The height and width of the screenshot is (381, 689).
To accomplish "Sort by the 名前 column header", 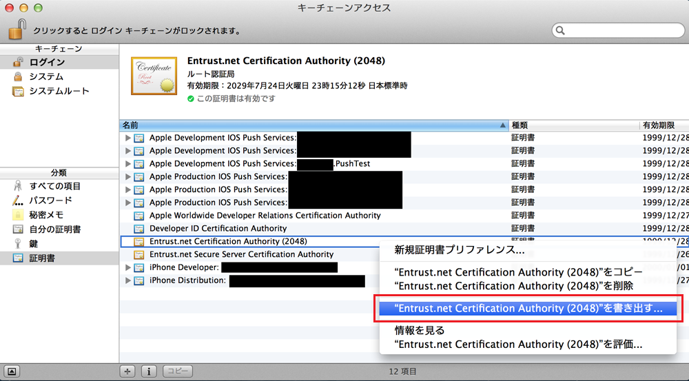I will coord(313,125).
